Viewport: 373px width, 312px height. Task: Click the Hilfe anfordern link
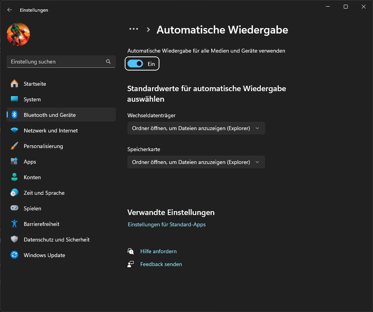[x=158, y=251]
